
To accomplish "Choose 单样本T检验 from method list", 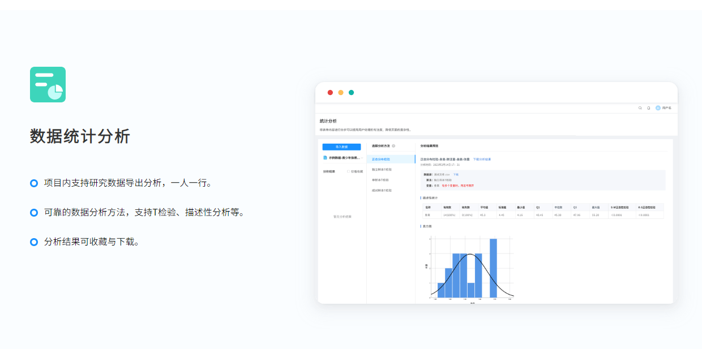I will pyautogui.click(x=380, y=180).
